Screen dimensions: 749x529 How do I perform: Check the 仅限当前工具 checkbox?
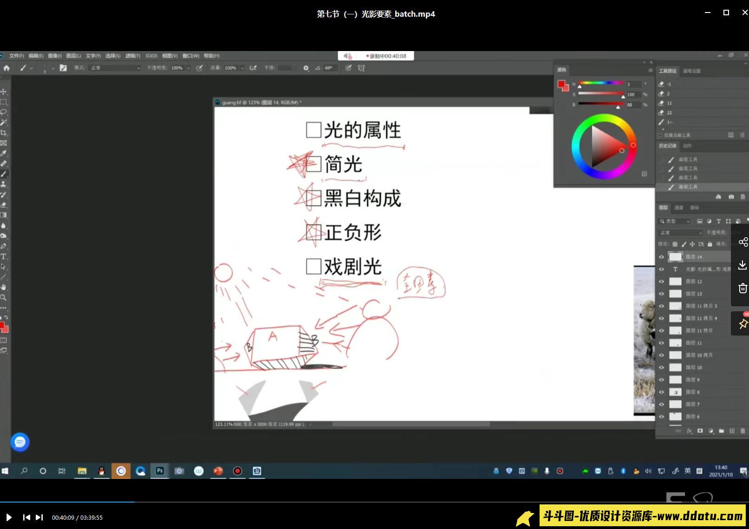tap(660, 135)
